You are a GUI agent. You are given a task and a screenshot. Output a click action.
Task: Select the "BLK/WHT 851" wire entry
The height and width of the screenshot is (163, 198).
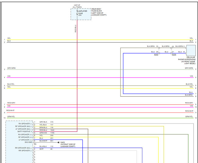[46, 141]
